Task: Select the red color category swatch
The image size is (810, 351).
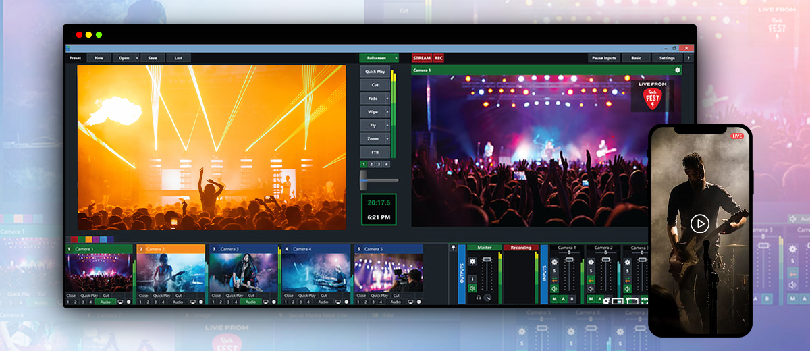Action: point(74,240)
